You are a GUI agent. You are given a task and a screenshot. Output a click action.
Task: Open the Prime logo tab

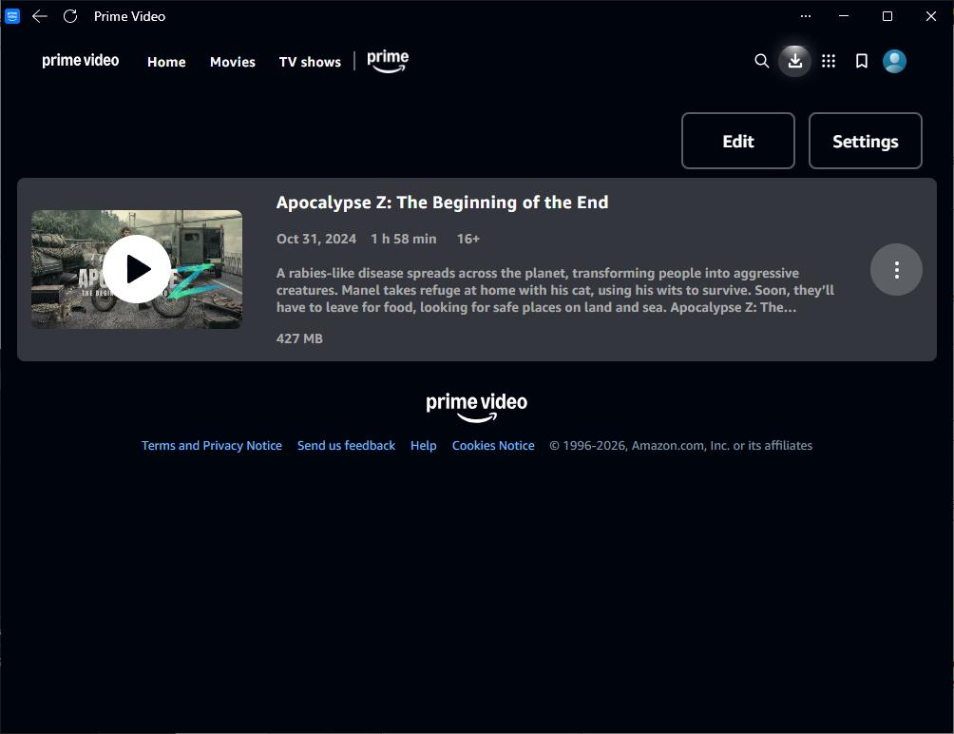pyautogui.click(x=388, y=61)
